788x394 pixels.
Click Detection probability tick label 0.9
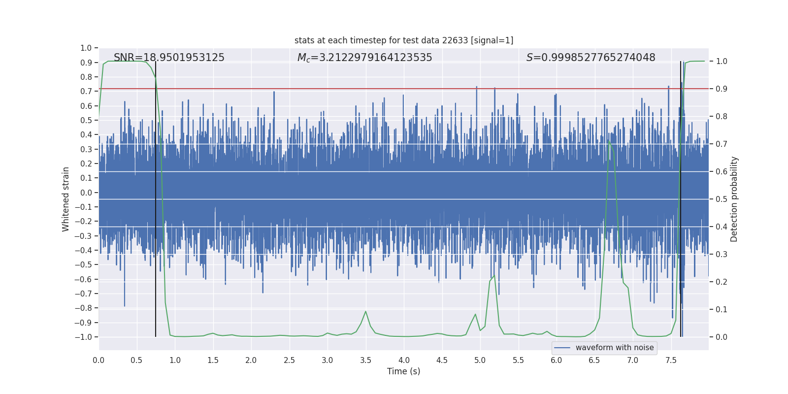pyautogui.click(x=722, y=89)
